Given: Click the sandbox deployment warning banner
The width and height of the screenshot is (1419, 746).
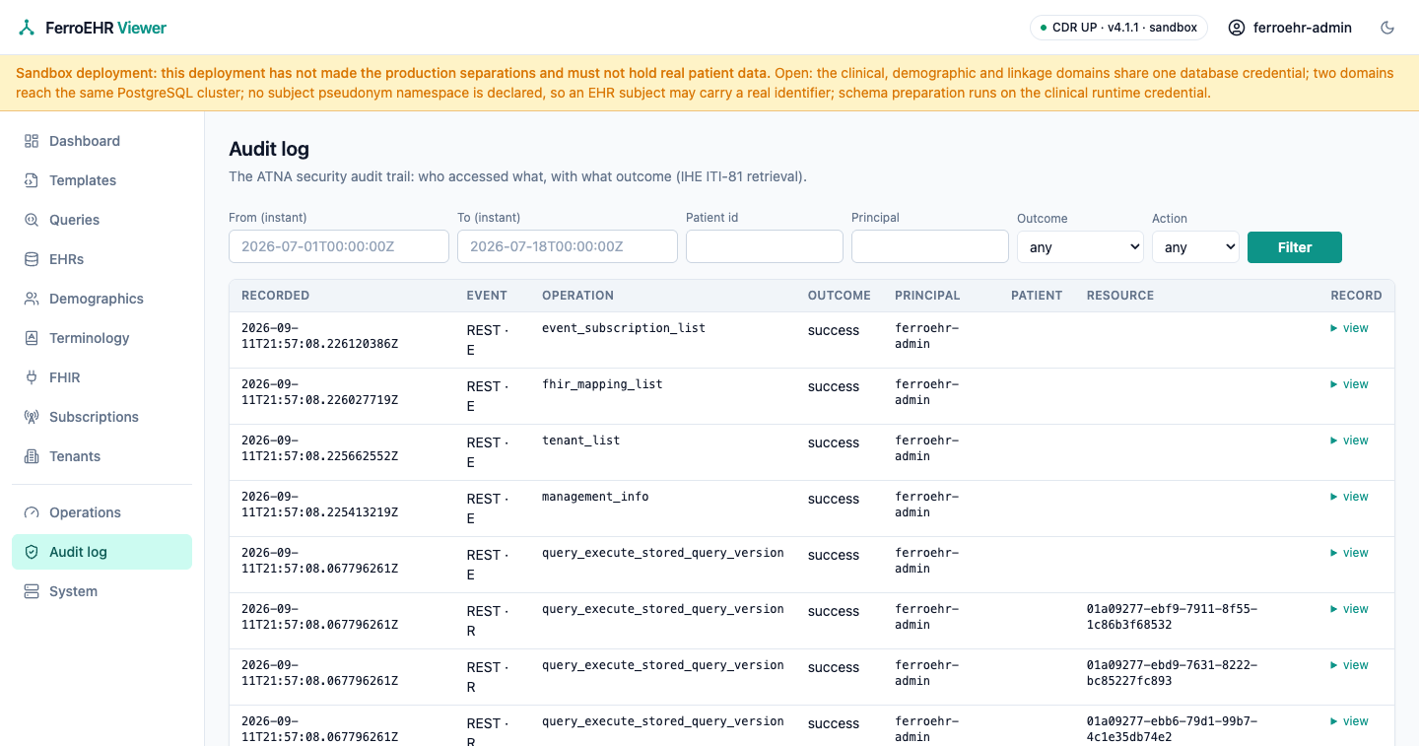Looking at the screenshot, I should click(x=709, y=83).
